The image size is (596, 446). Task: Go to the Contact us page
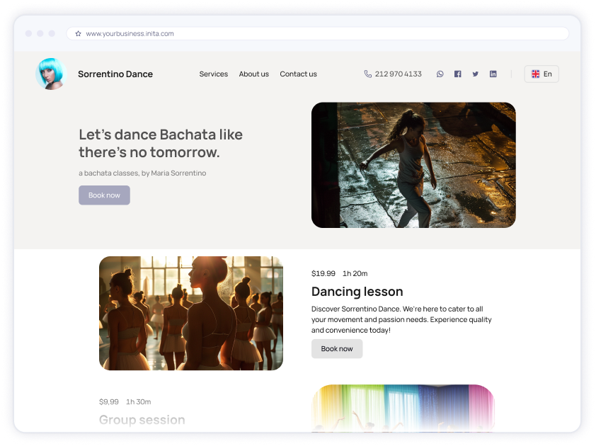[298, 74]
